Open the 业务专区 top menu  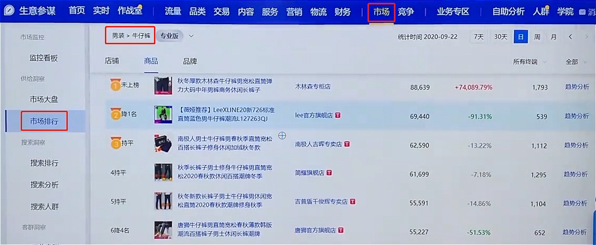pos(453,12)
